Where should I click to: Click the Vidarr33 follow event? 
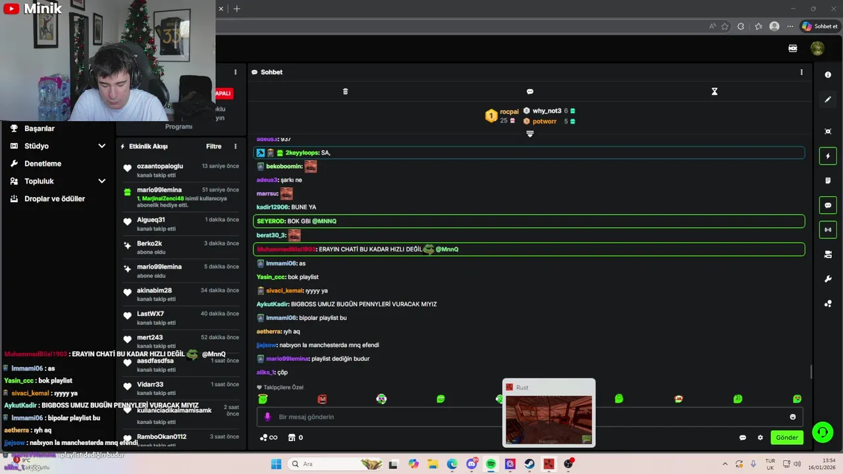pyautogui.click(x=180, y=388)
